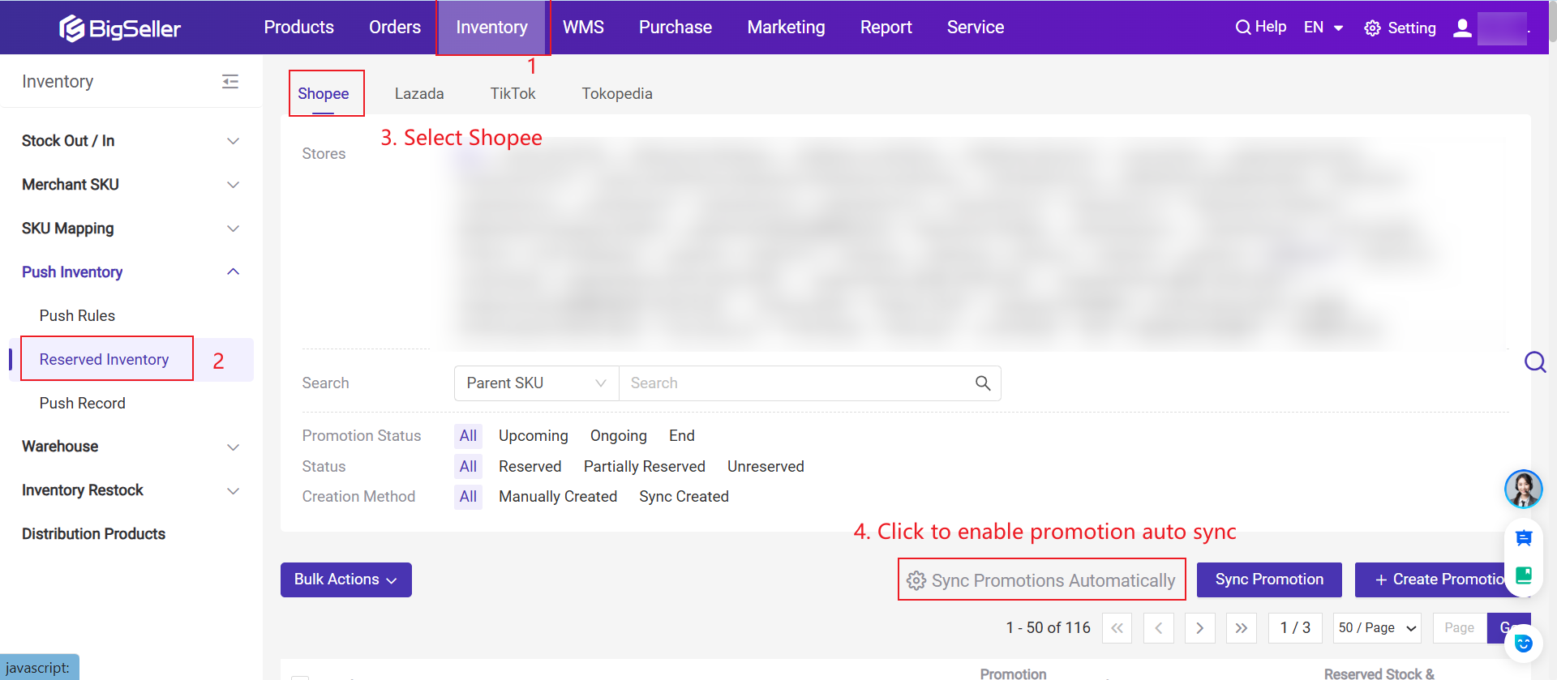Open the Products menu

[298, 28]
